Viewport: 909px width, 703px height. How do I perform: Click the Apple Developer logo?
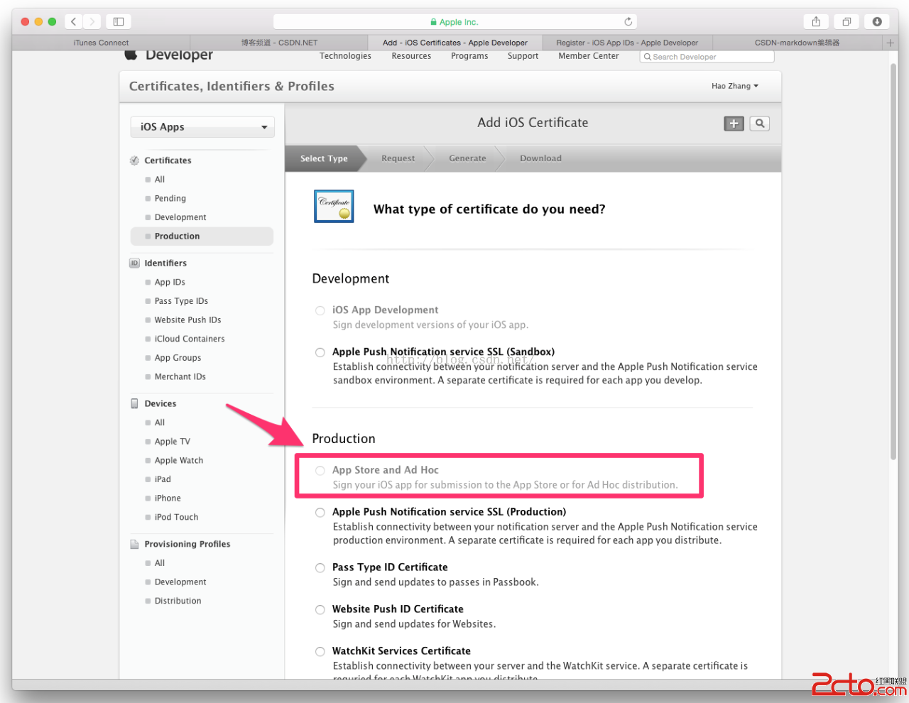(168, 55)
